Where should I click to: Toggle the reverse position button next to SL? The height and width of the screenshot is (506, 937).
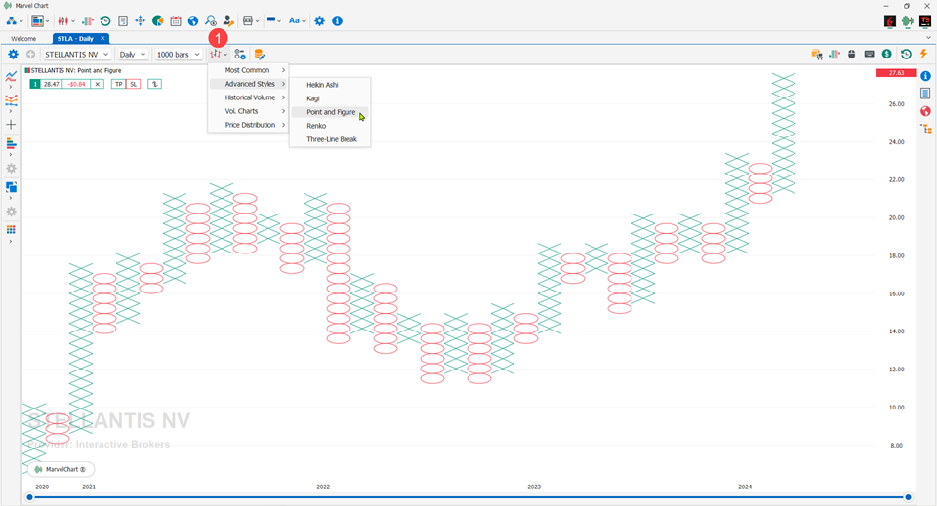click(x=155, y=84)
